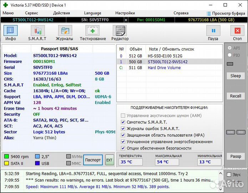Open the Справка menu

pyautogui.click(x=181, y=13)
